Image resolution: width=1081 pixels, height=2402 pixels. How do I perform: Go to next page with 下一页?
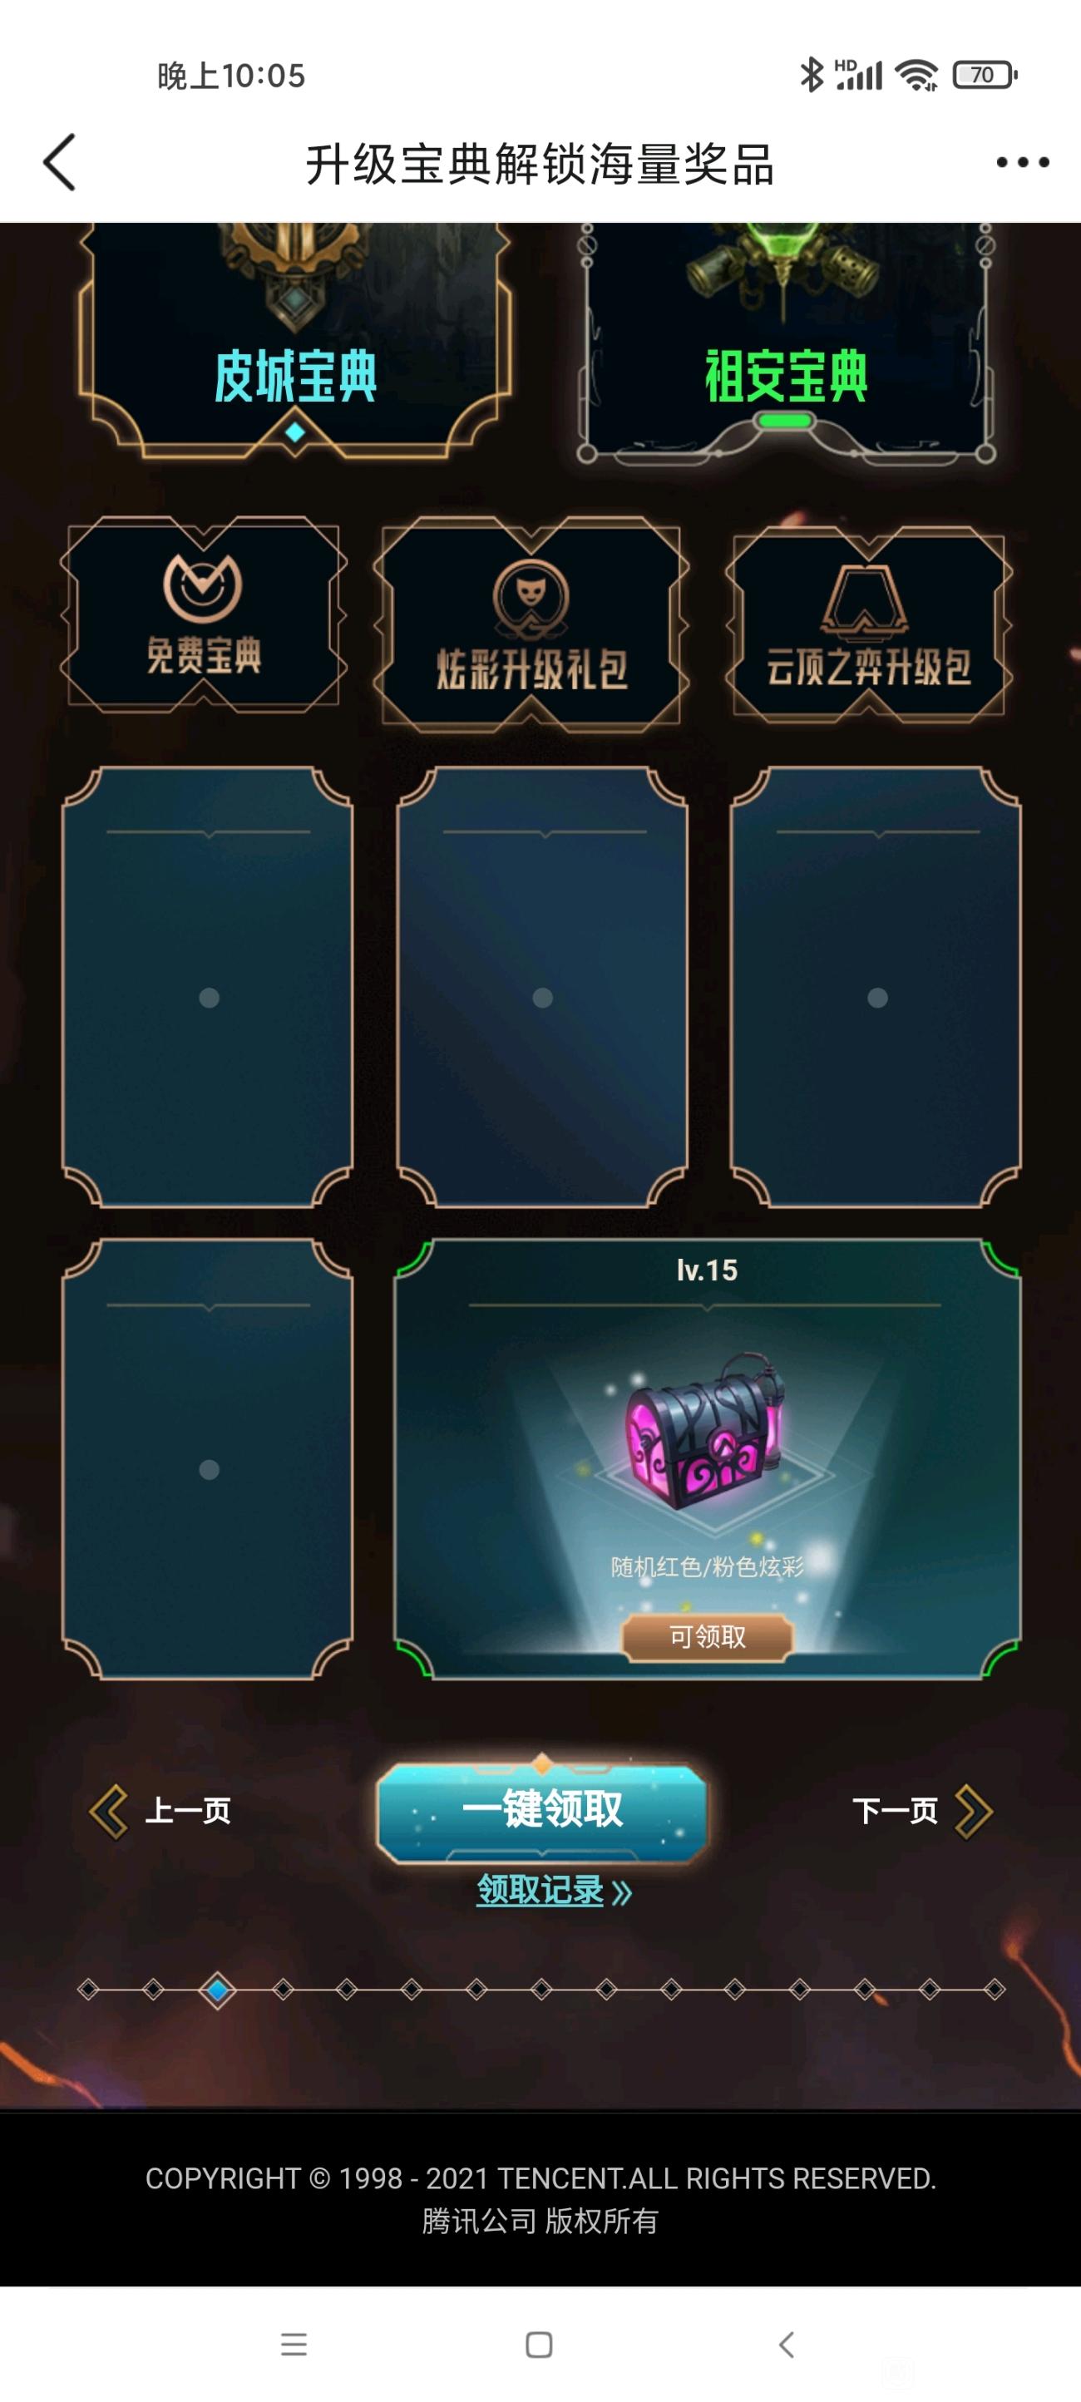click(921, 1811)
